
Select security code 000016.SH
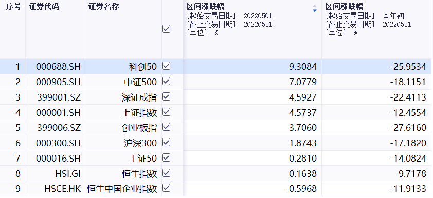click(x=58, y=159)
